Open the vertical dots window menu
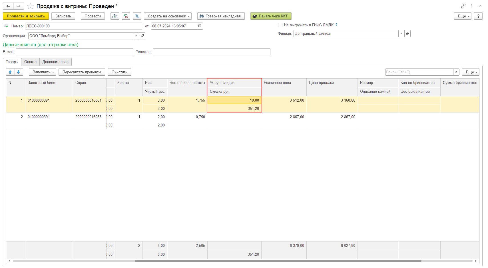 pyautogui.click(x=472, y=6)
